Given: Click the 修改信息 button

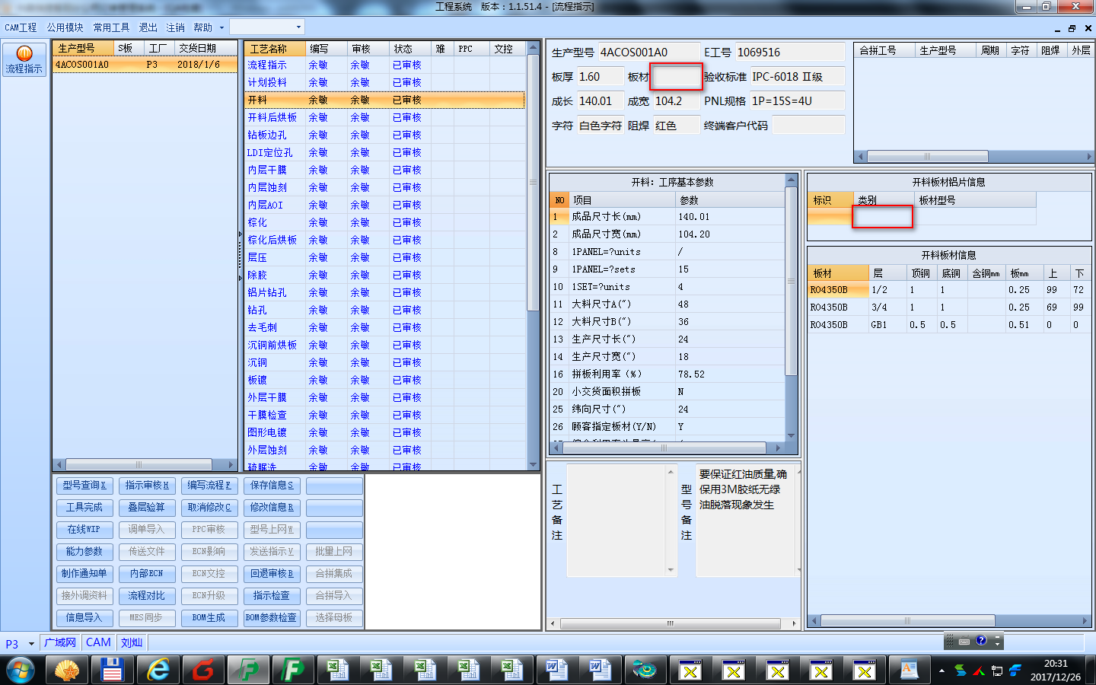Looking at the screenshot, I should pos(272,507).
